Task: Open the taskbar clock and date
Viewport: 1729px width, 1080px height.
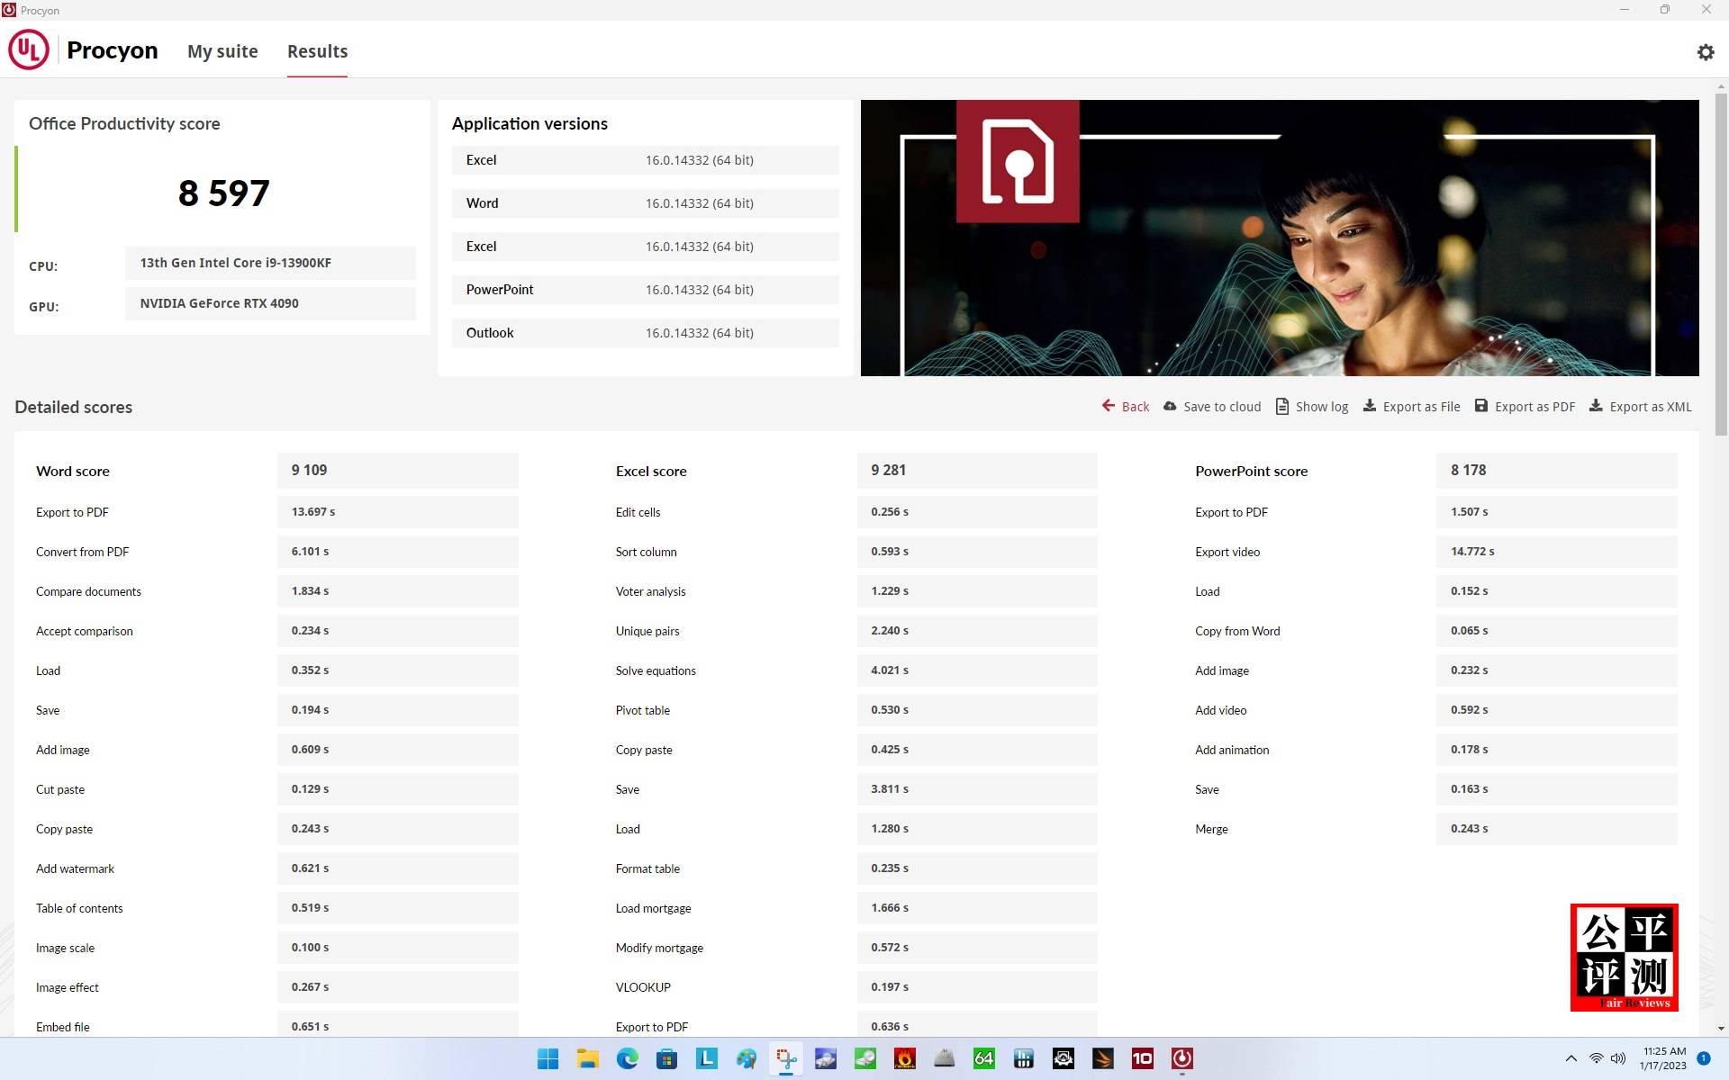Action: (1663, 1058)
